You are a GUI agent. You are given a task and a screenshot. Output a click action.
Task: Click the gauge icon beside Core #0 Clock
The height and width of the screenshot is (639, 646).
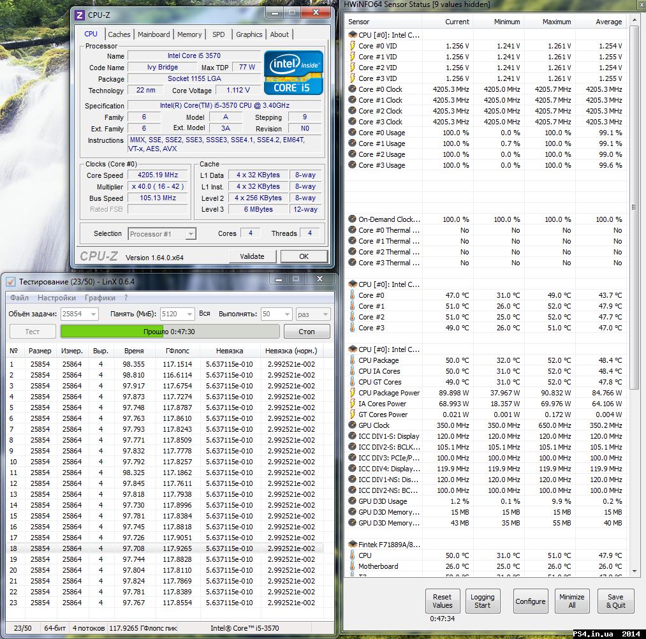click(x=352, y=89)
